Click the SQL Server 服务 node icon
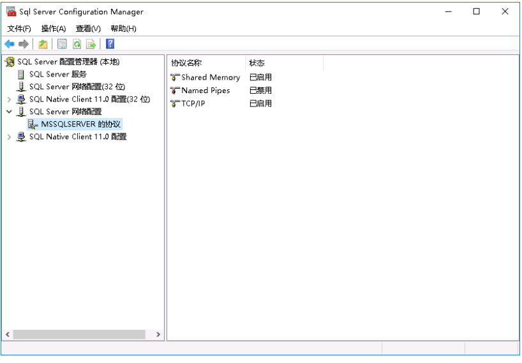This screenshot has width=522, height=363. pos(20,74)
